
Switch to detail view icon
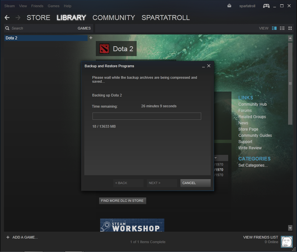click(x=274, y=28)
